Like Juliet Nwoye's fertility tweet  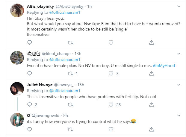pyautogui.click(x=111, y=104)
